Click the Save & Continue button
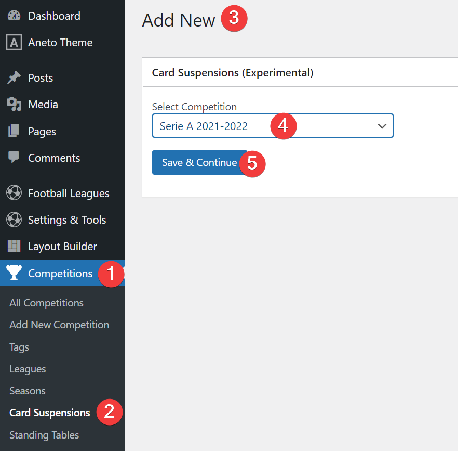The height and width of the screenshot is (451, 458). [x=199, y=162]
